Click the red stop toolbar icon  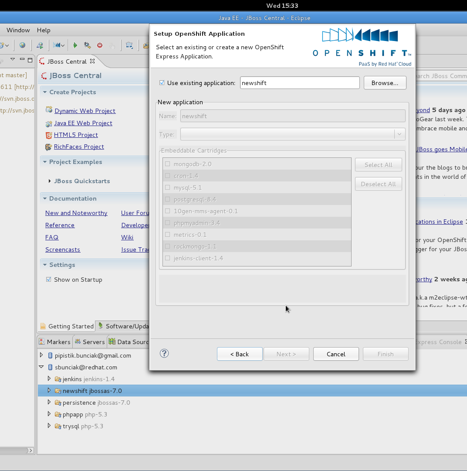pos(100,45)
